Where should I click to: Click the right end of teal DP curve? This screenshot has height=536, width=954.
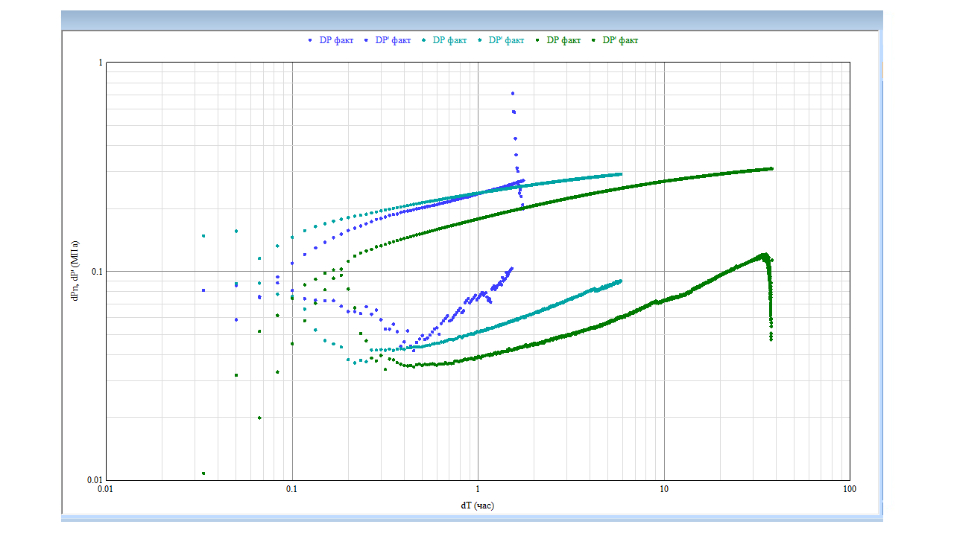[621, 174]
